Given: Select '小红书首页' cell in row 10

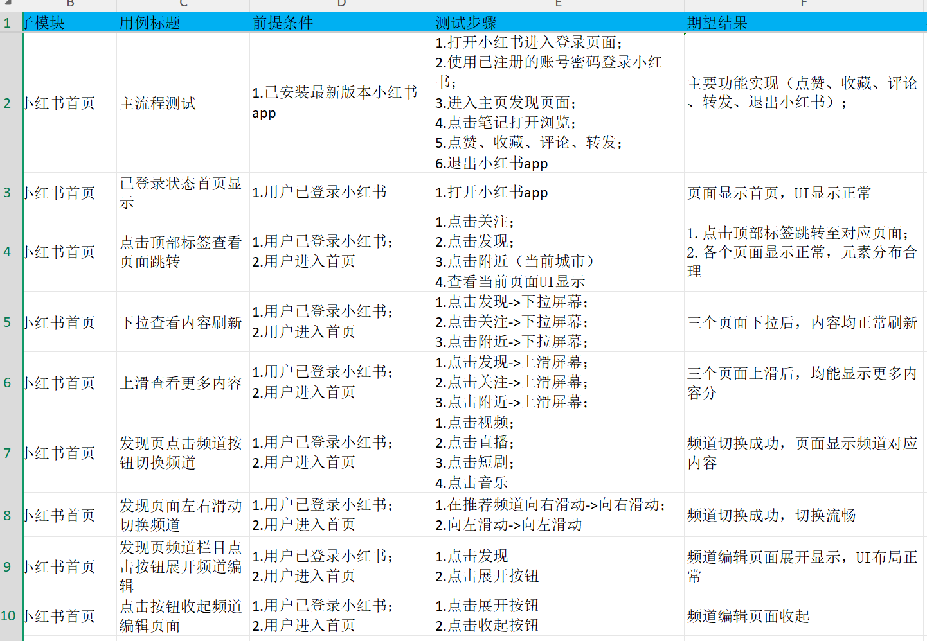Looking at the screenshot, I should pyautogui.click(x=69, y=615).
